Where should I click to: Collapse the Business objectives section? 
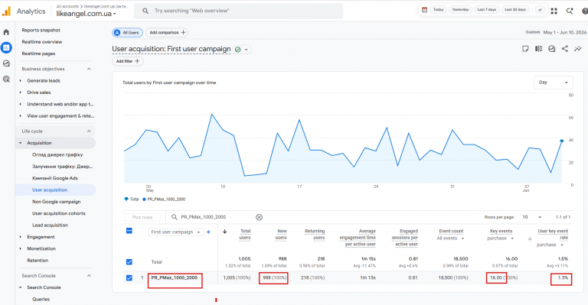pyautogui.click(x=89, y=69)
